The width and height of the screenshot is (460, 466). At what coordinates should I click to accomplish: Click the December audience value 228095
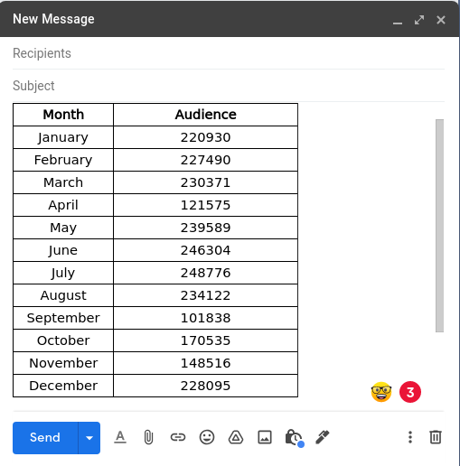tap(206, 386)
